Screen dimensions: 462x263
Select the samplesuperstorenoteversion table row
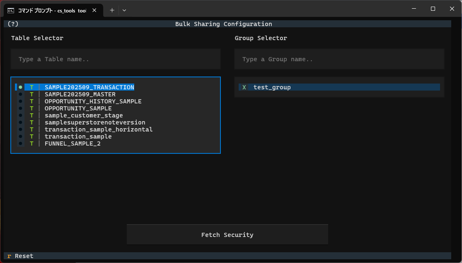point(95,122)
